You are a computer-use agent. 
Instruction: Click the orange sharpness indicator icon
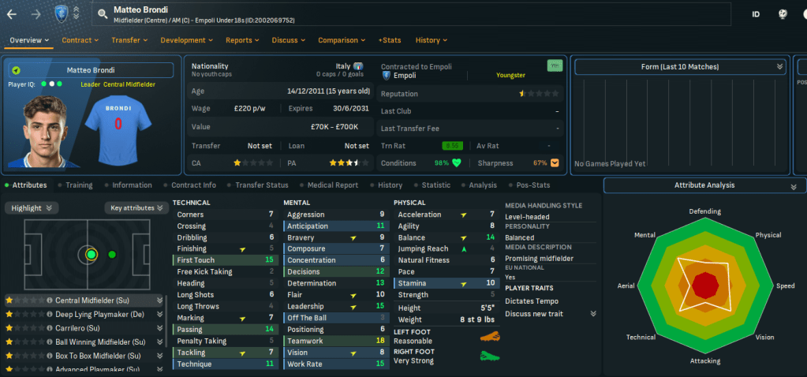555,163
